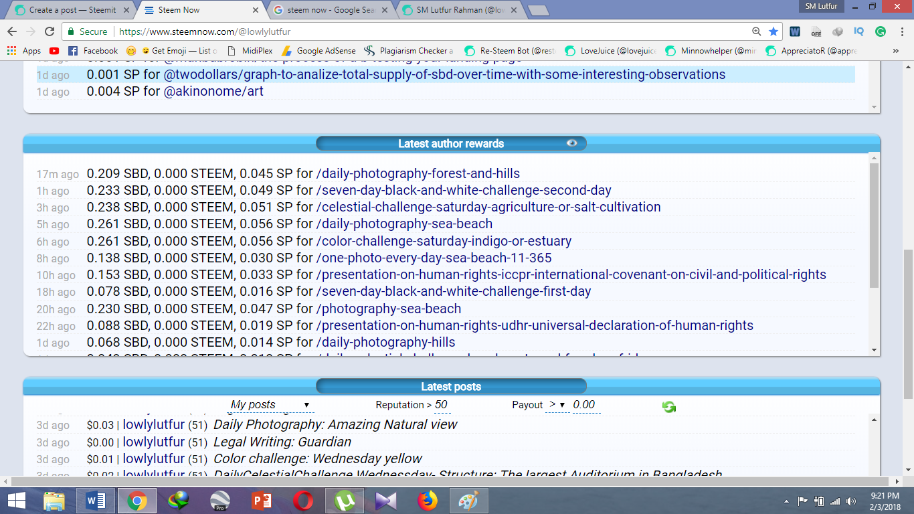Open the MidiPlex bookmark
The image size is (914, 514).
250,51
